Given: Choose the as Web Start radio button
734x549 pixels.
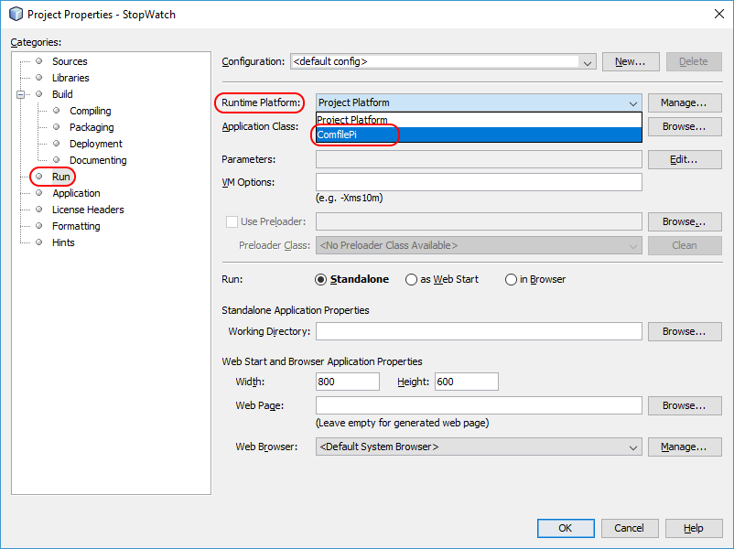Looking at the screenshot, I should pos(412,279).
